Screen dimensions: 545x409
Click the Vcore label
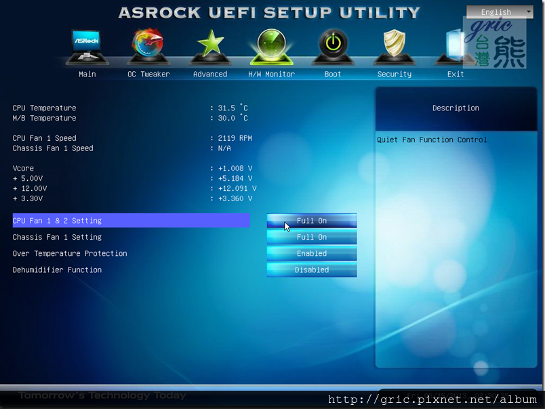point(23,169)
